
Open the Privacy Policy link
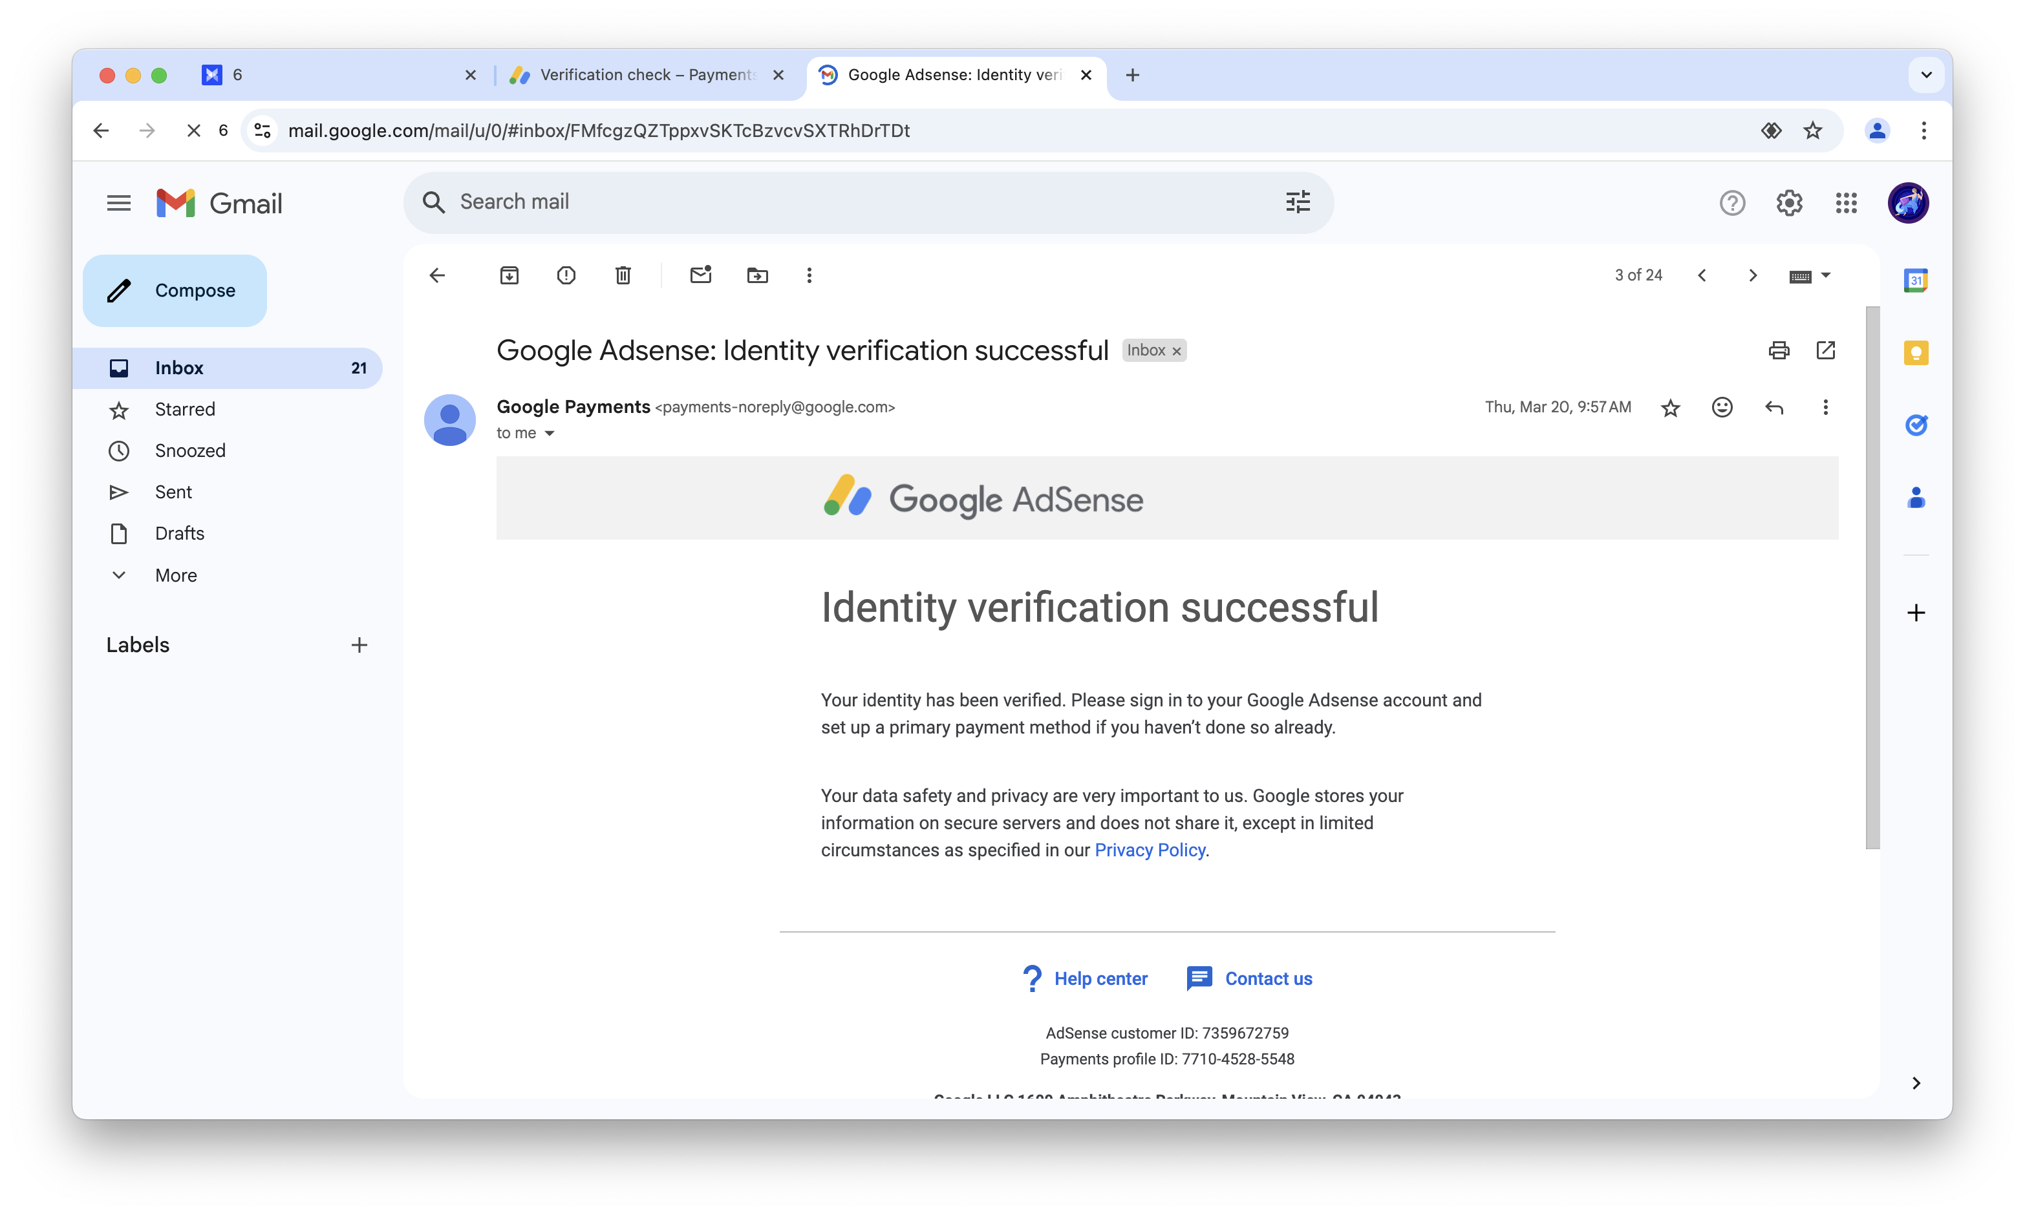pyautogui.click(x=1150, y=850)
